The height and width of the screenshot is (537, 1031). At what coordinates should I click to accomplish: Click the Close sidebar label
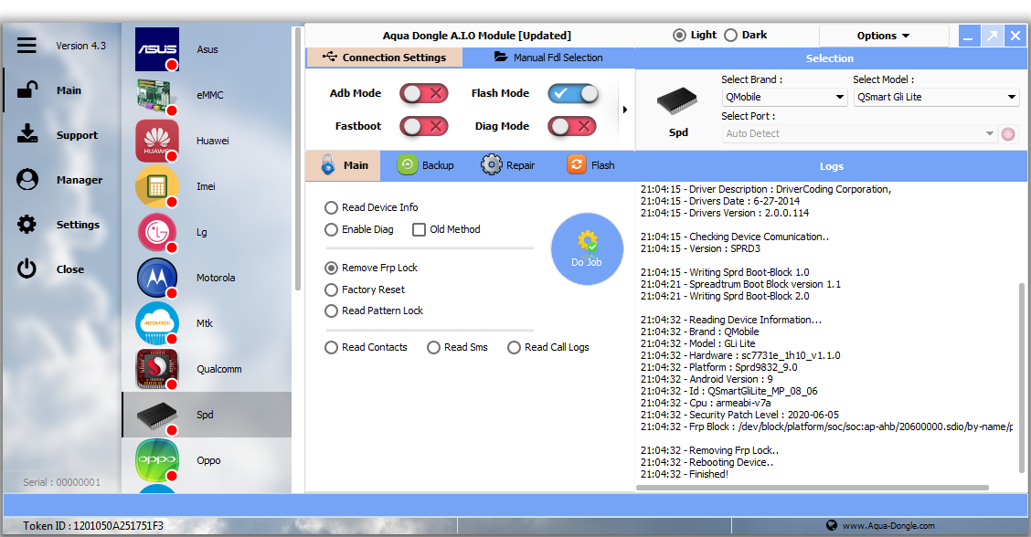click(x=70, y=269)
